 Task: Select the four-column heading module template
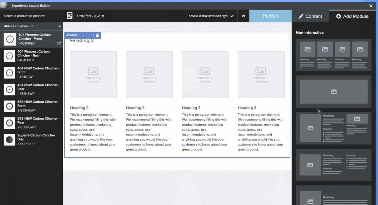pyautogui.click(x=334, y=55)
